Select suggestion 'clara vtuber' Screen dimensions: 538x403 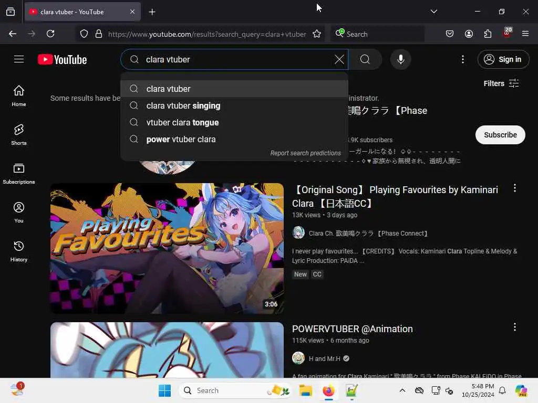[234, 89]
